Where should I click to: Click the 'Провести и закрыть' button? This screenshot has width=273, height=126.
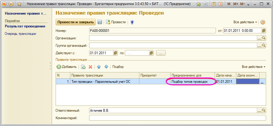[76, 22]
